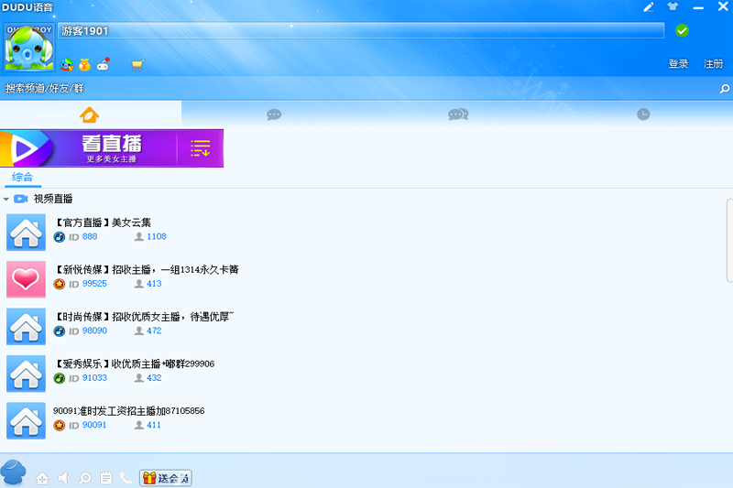Viewport: 733px width, 488px height.
Task: Select the 综合 tab
Action: tap(22, 177)
